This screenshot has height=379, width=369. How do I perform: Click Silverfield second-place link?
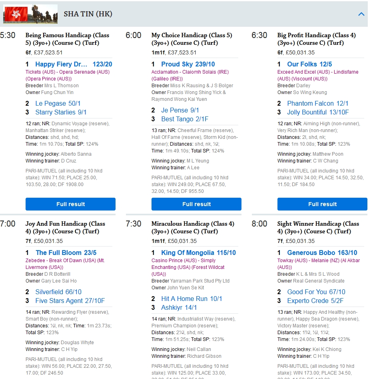[x=52, y=292]
